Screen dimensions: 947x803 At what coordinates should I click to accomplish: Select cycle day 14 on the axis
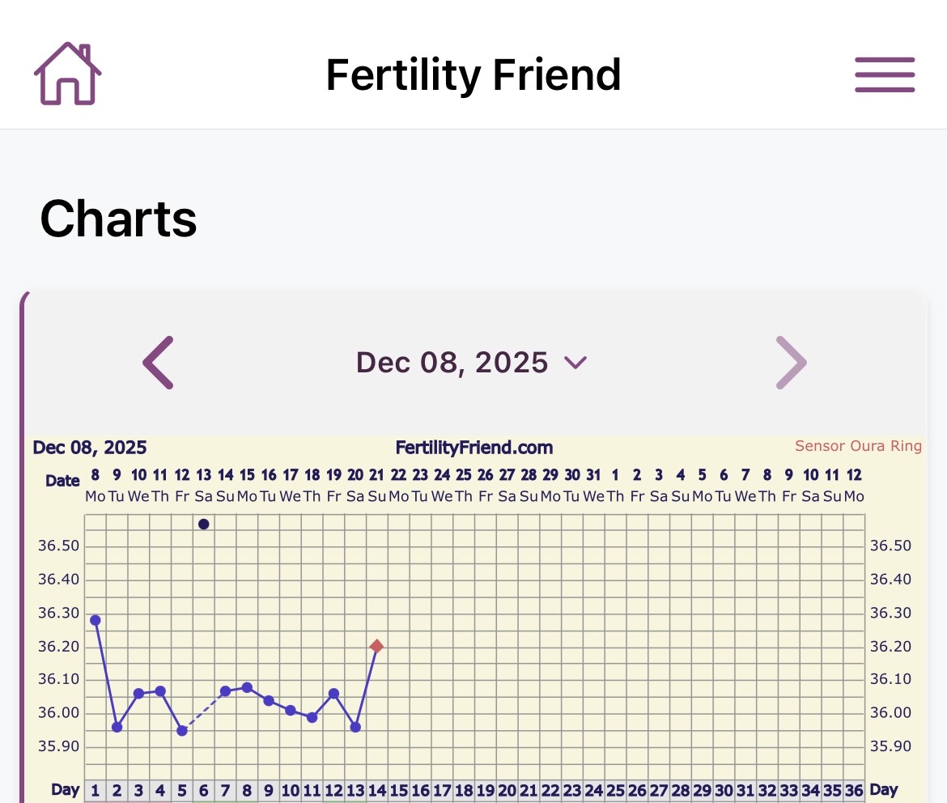click(376, 790)
